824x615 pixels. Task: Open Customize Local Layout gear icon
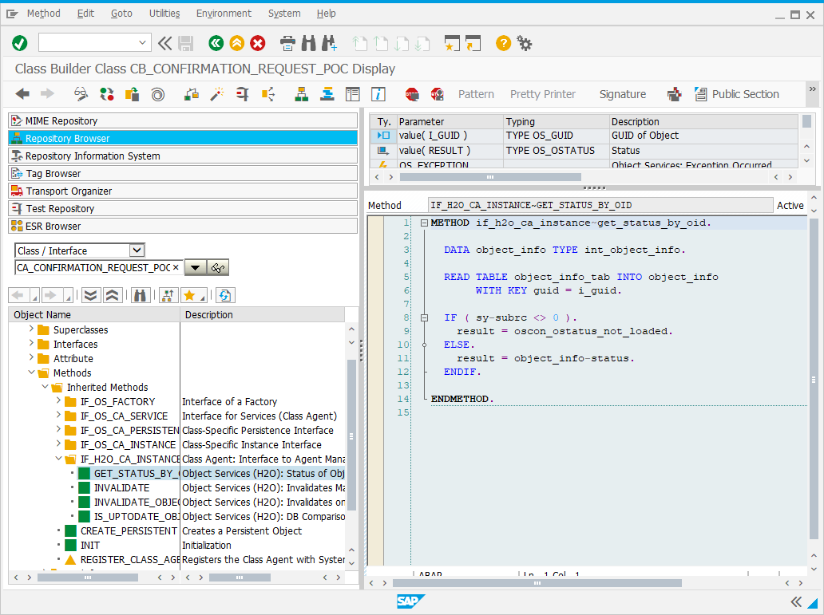[525, 43]
